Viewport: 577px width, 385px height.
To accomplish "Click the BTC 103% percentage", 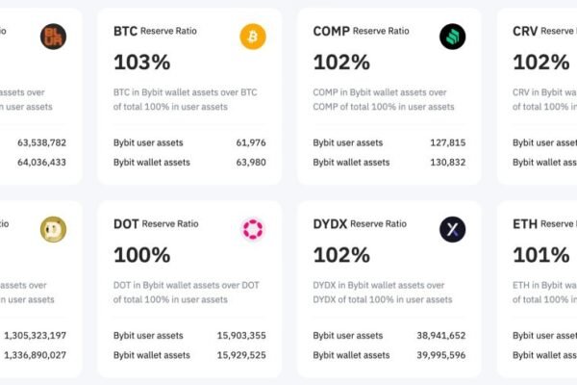I will tap(141, 63).
